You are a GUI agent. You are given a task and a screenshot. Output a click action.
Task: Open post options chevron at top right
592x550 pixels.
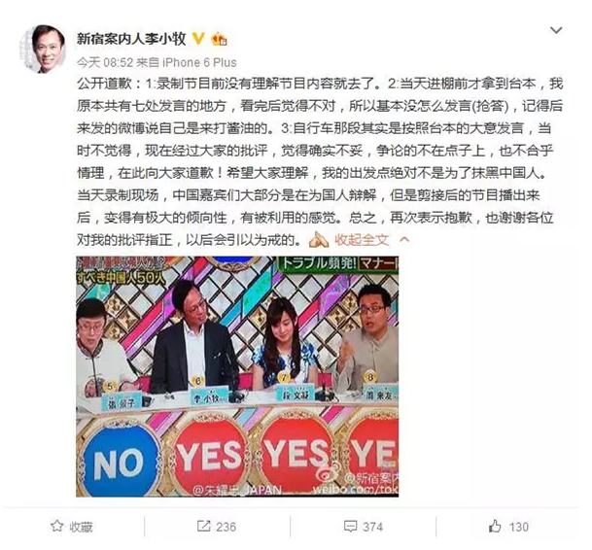click(556, 30)
